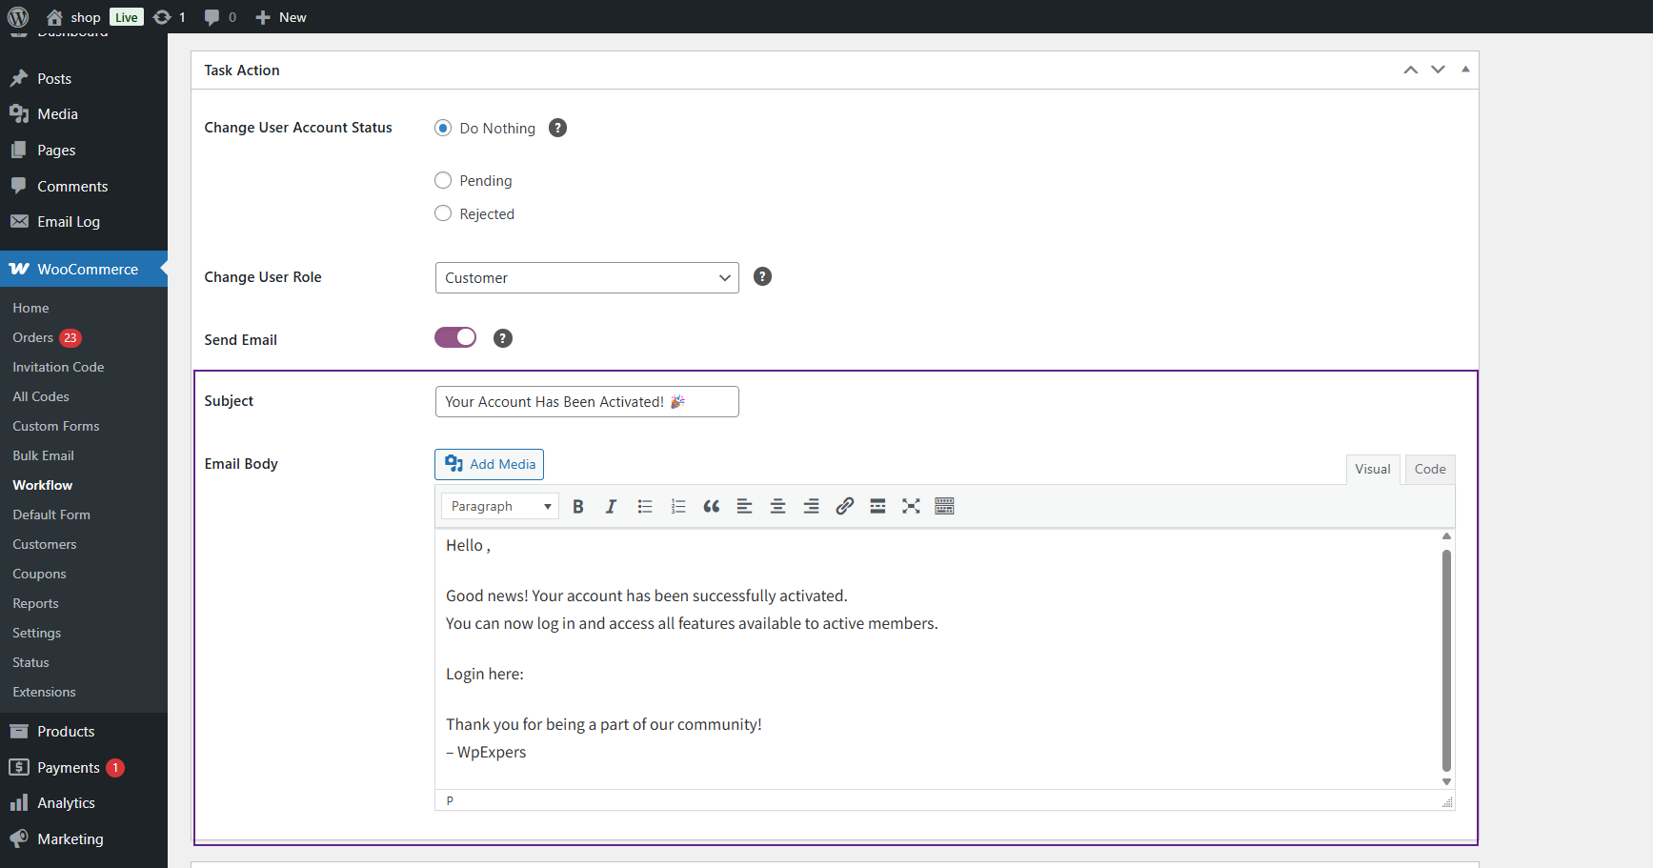Open Email Log in the sidebar
The height and width of the screenshot is (868, 1653).
tap(69, 222)
